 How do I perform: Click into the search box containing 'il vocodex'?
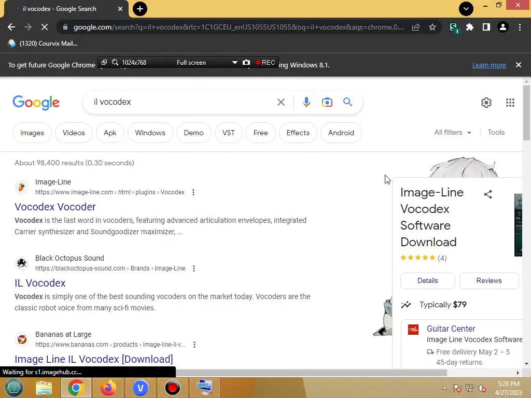coord(183,102)
